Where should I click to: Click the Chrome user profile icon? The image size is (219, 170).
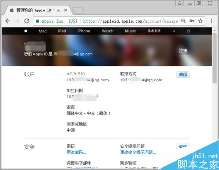[x=180, y=3]
